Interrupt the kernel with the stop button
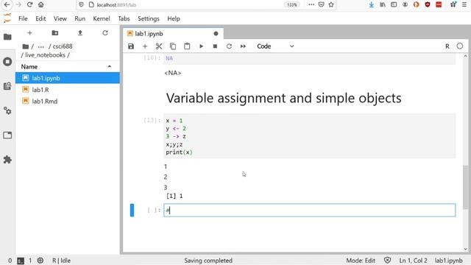Image resolution: width=471 pixels, height=265 pixels. click(215, 46)
